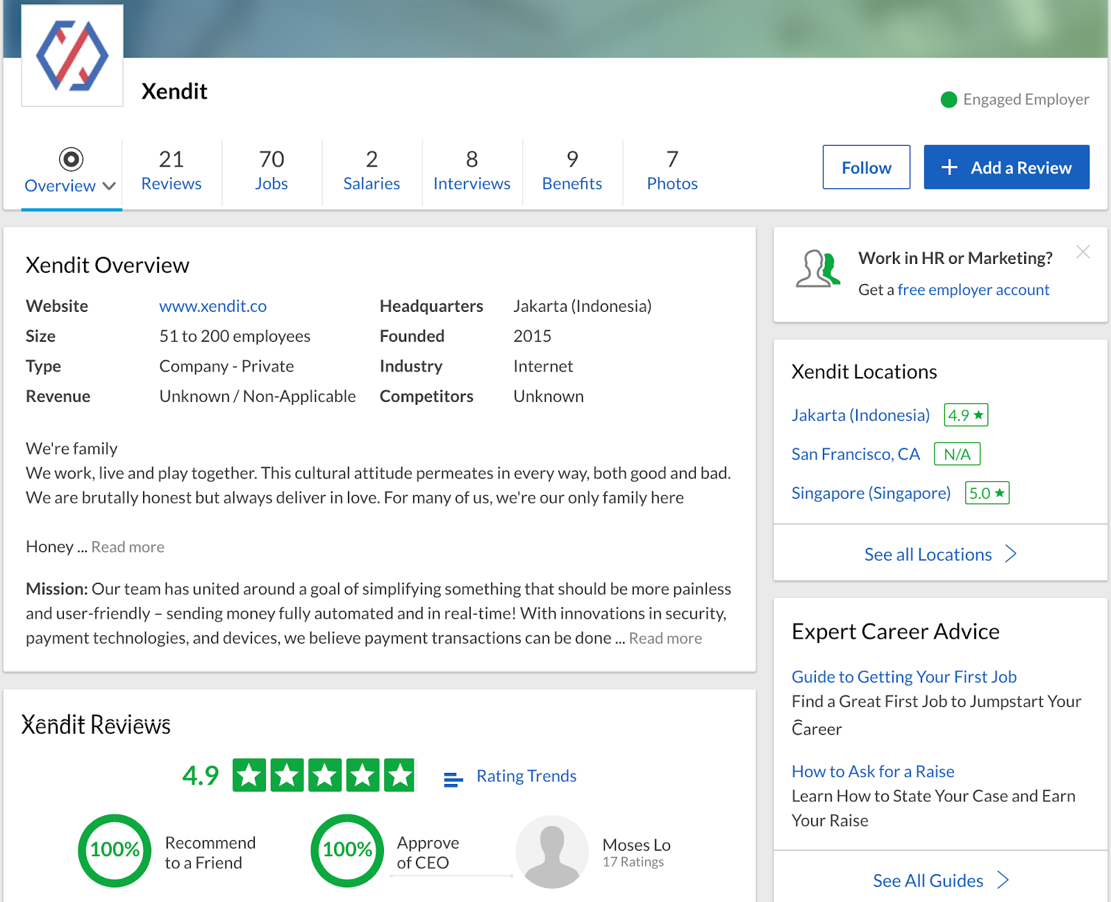1111x902 pixels.
Task: Click the green Engaged Employer dot
Action: (x=949, y=100)
